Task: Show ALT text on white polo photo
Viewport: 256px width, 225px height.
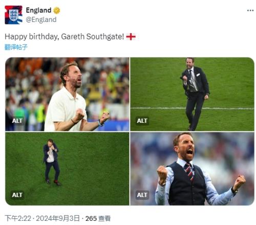Action: pos(17,121)
